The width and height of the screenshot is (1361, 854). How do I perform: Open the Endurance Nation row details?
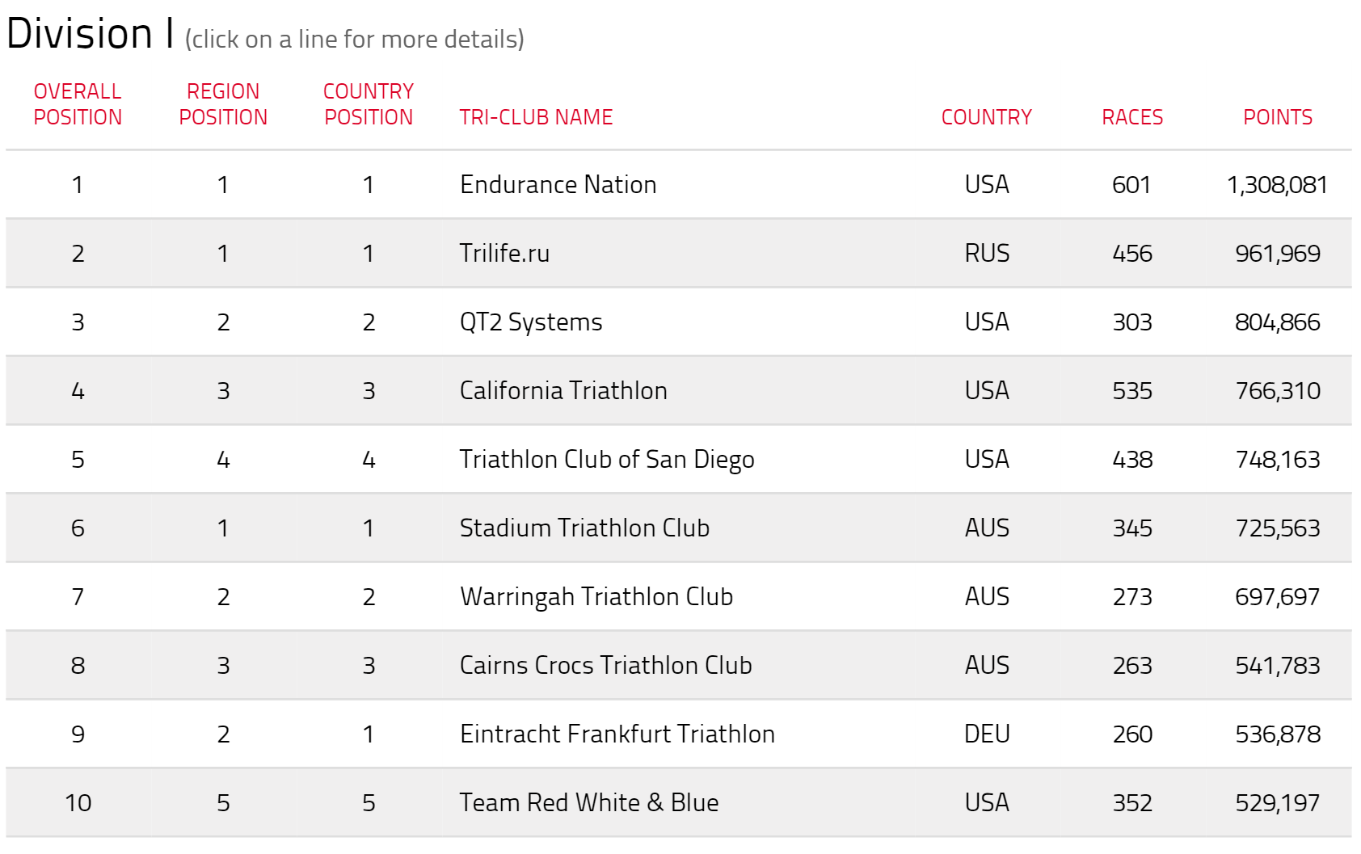pos(678,184)
